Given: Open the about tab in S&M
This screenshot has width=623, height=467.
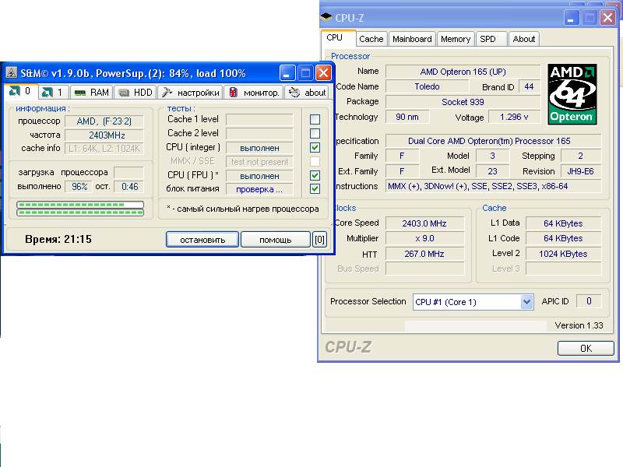Looking at the screenshot, I should pos(307,93).
